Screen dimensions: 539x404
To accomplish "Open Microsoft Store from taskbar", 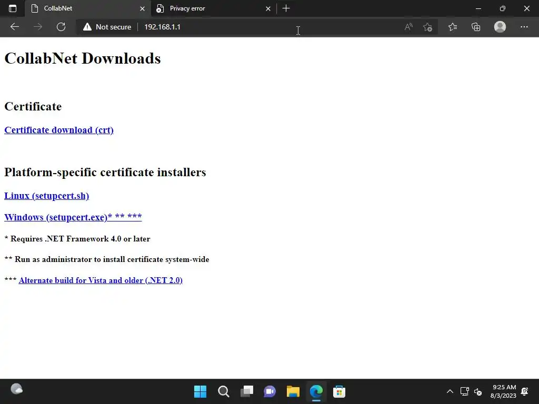I will [340, 391].
